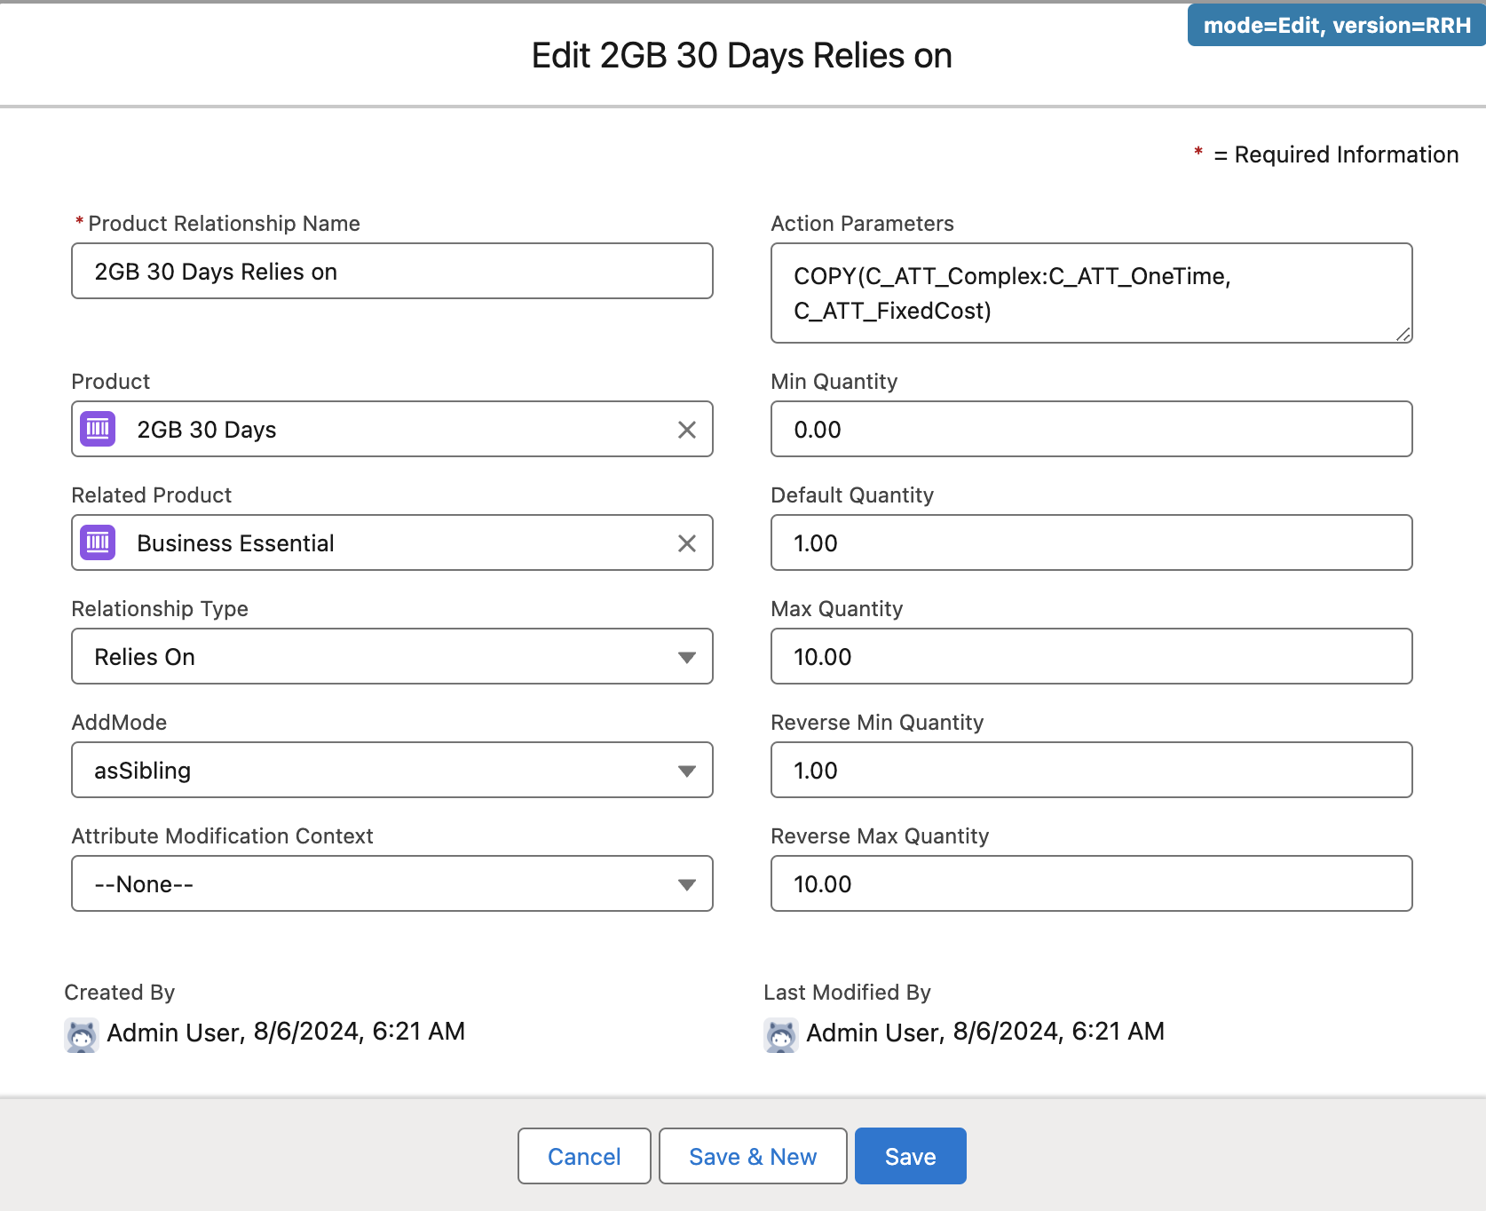Click the Default Quantity input
The image size is (1486, 1211).
pyautogui.click(x=1092, y=542)
